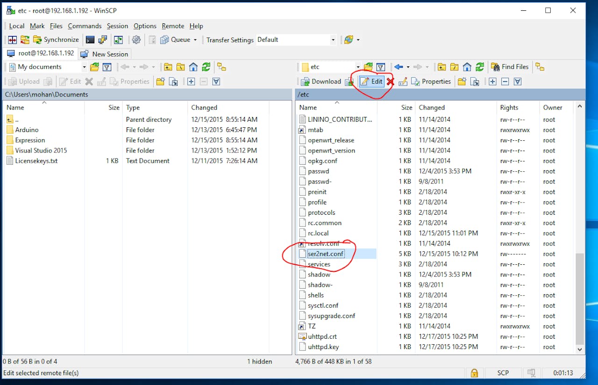Delete selected remote file red X
This screenshot has height=385, width=598.
pos(390,81)
